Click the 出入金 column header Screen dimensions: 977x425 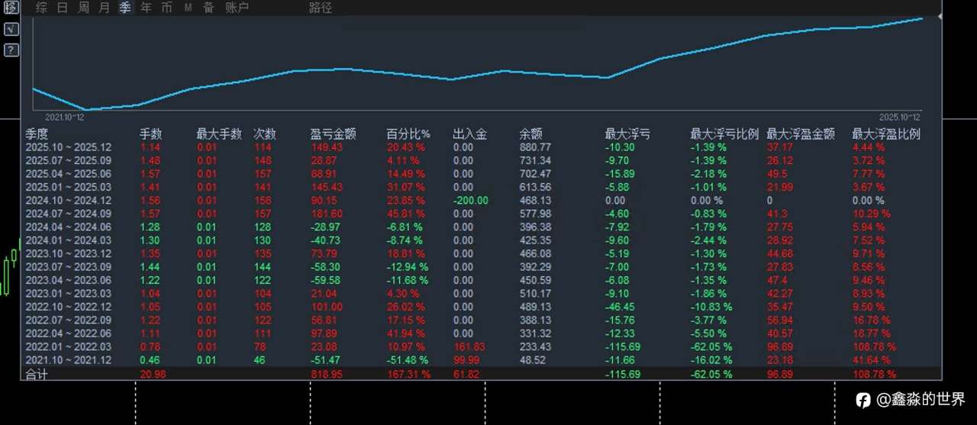(x=469, y=134)
